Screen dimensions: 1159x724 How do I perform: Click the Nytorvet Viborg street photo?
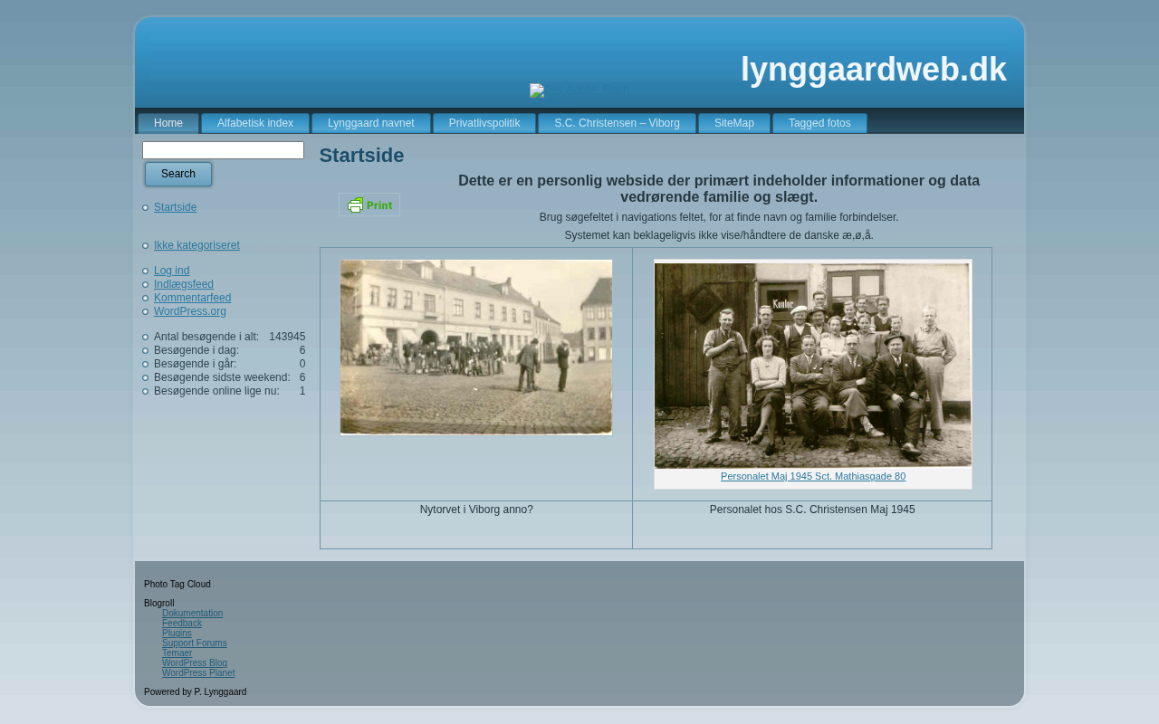pyautogui.click(x=476, y=348)
